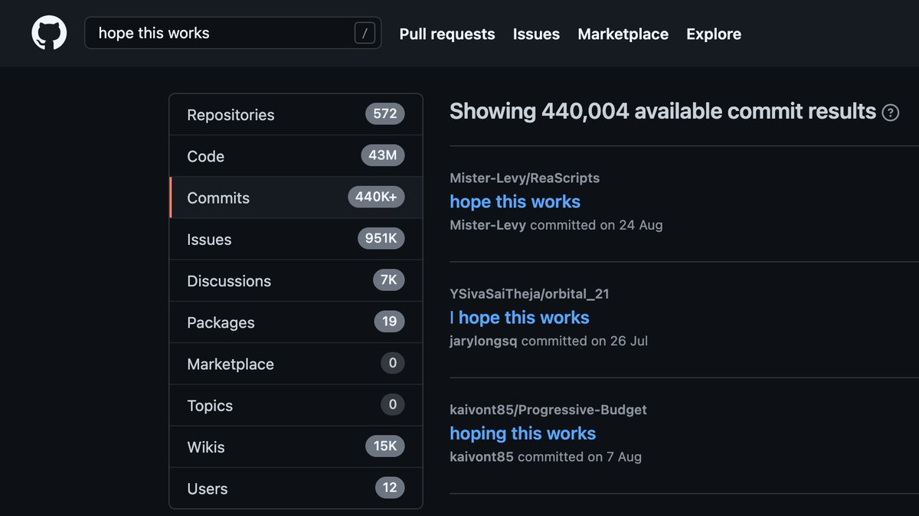This screenshot has width=919, height=516.
Task: Click the 951K issues count badge
Action: 381,239
